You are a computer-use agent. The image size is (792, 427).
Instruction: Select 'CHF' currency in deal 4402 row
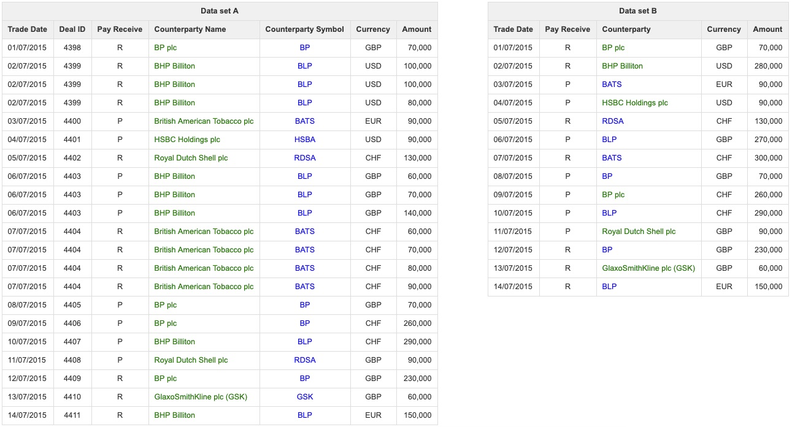373,158
